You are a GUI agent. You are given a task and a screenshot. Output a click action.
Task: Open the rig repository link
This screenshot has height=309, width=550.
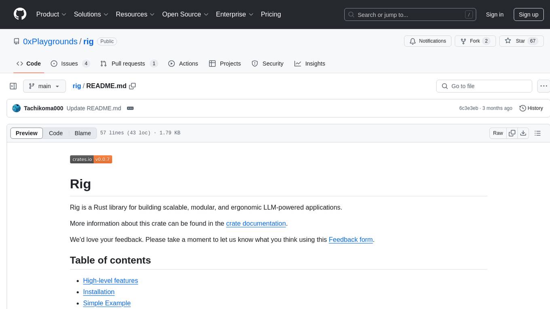click(x=89, y=41)
